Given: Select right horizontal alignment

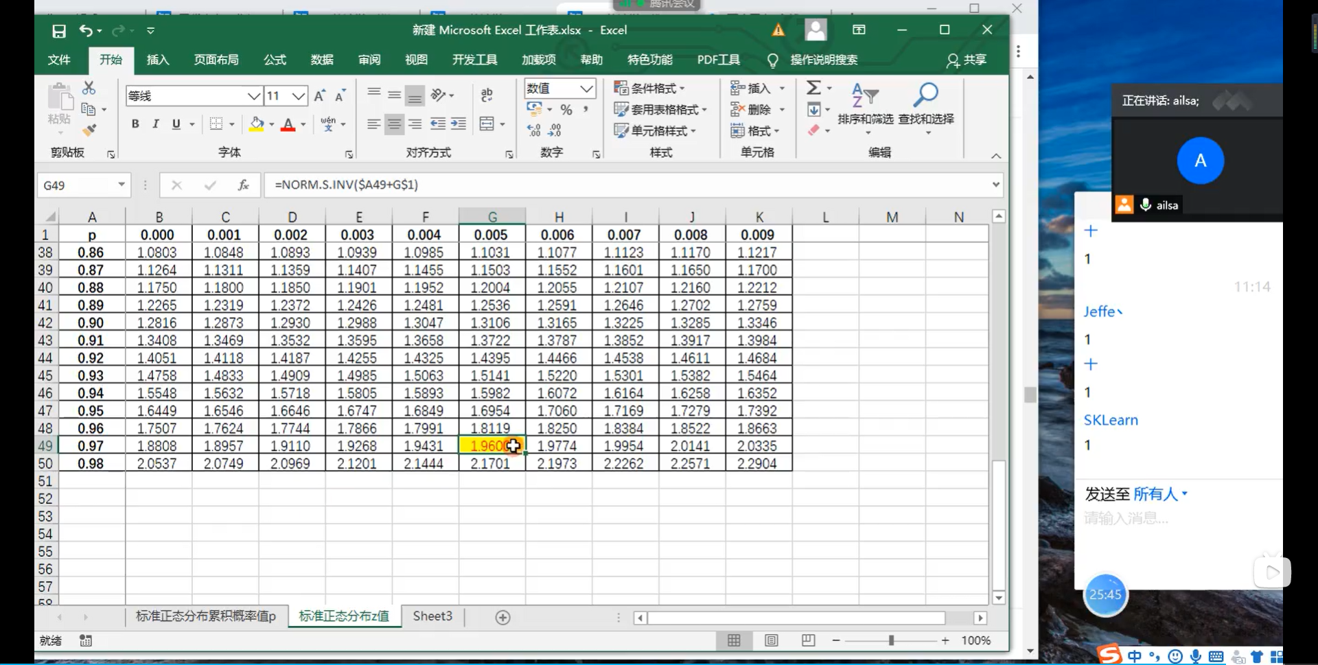Looking at the screenshot, I should click(415, 124).
